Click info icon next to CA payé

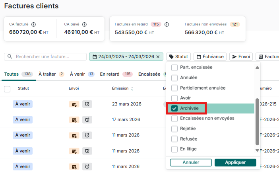(84, 24)
